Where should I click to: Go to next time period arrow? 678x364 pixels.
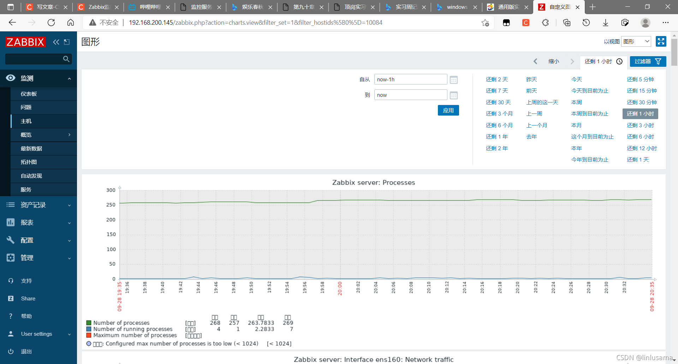pyautogui.click(x=572, y=61)
